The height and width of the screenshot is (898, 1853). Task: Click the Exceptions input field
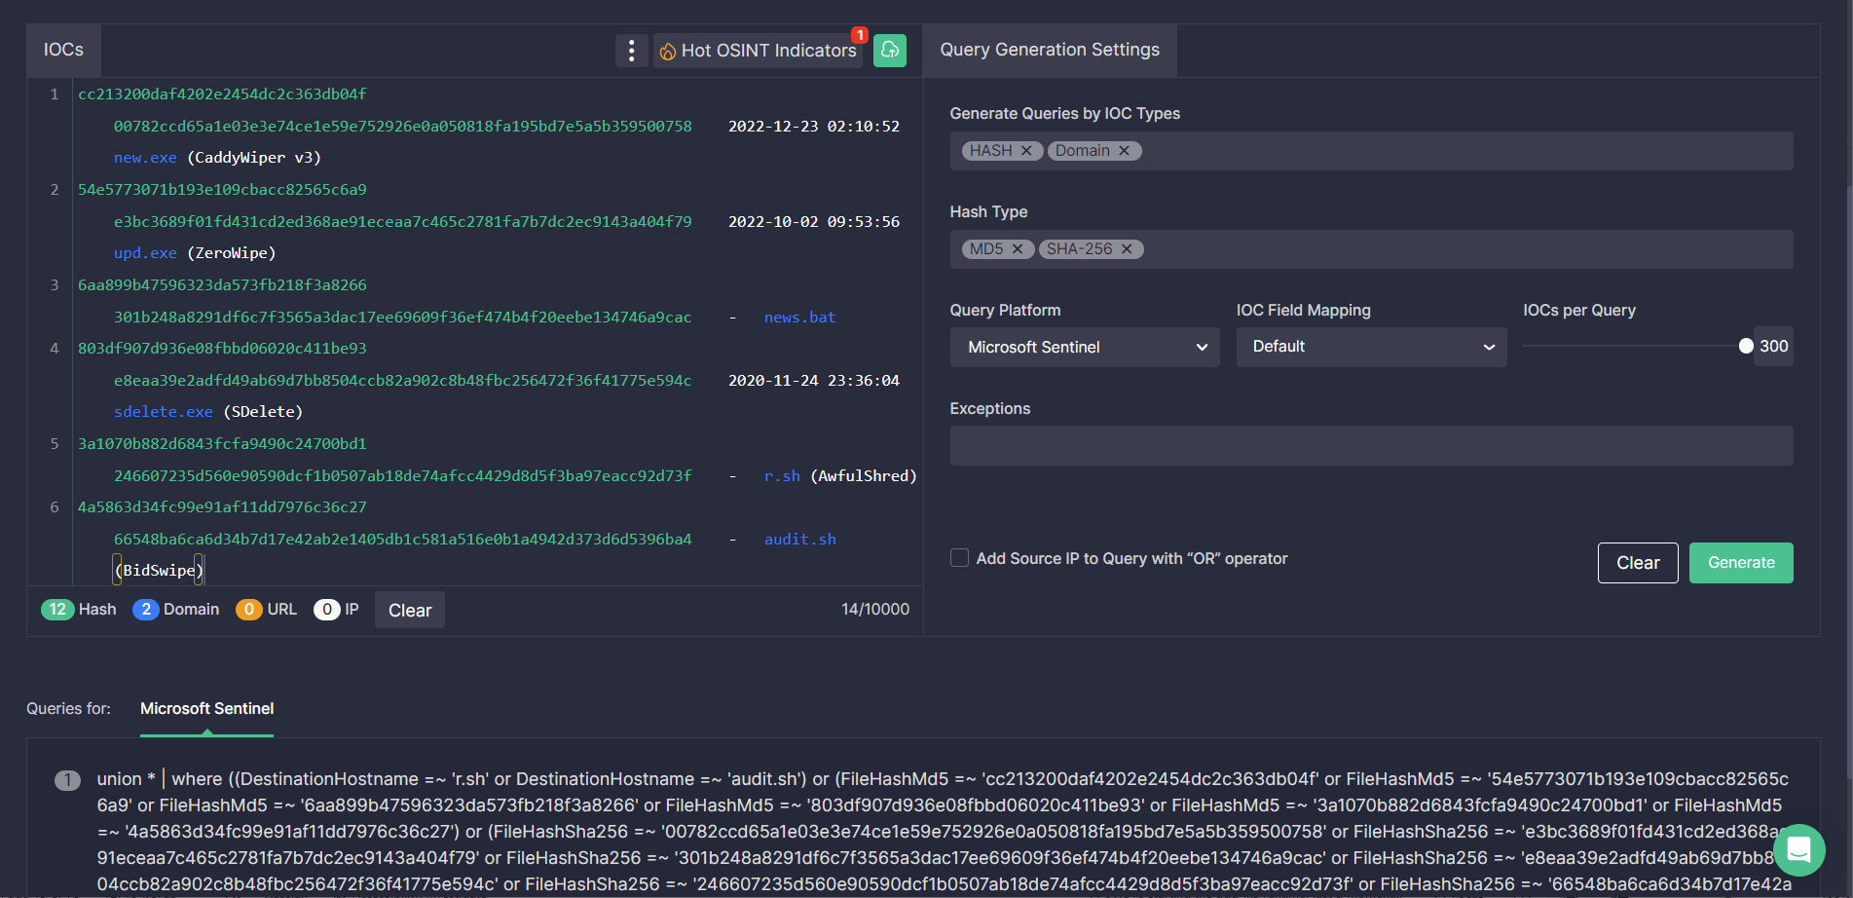1371,445
